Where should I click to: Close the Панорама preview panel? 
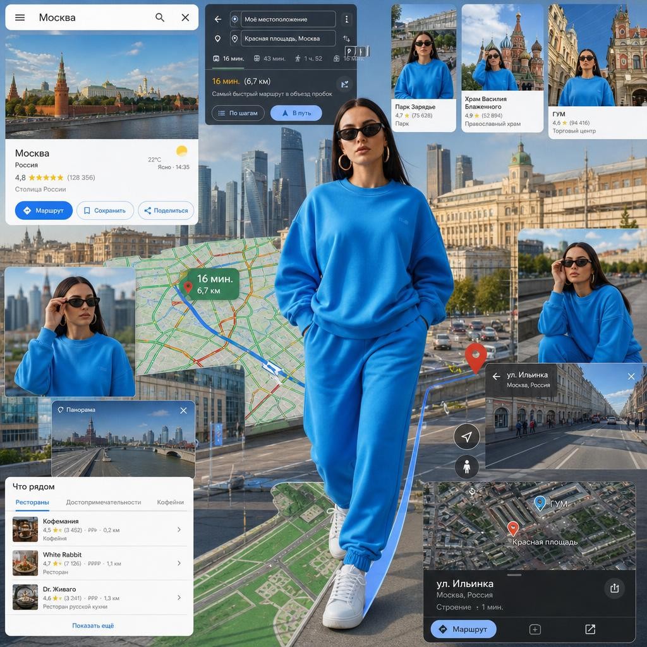[x=184, y=411]
